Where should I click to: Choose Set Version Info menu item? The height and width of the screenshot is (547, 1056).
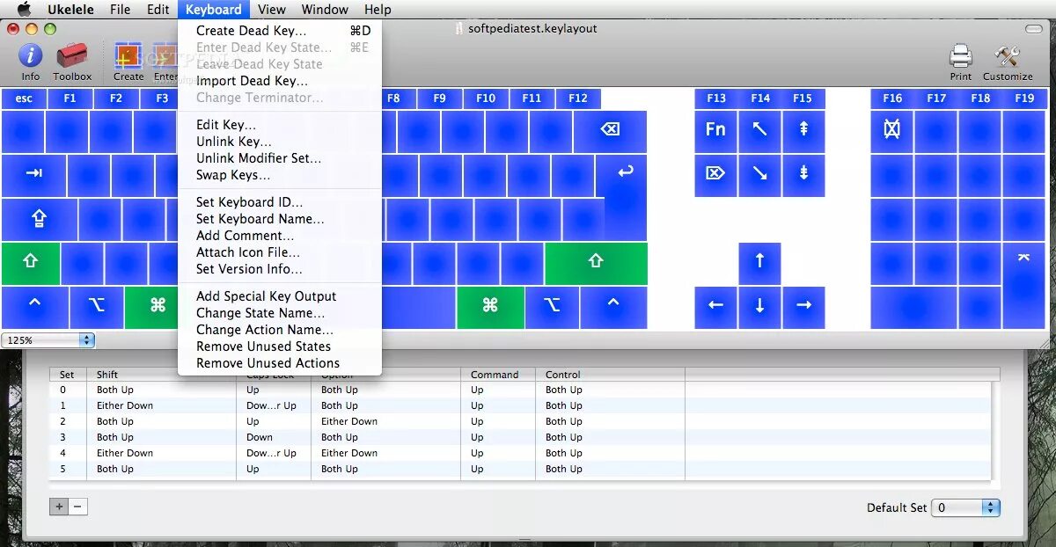pos(280,269)
